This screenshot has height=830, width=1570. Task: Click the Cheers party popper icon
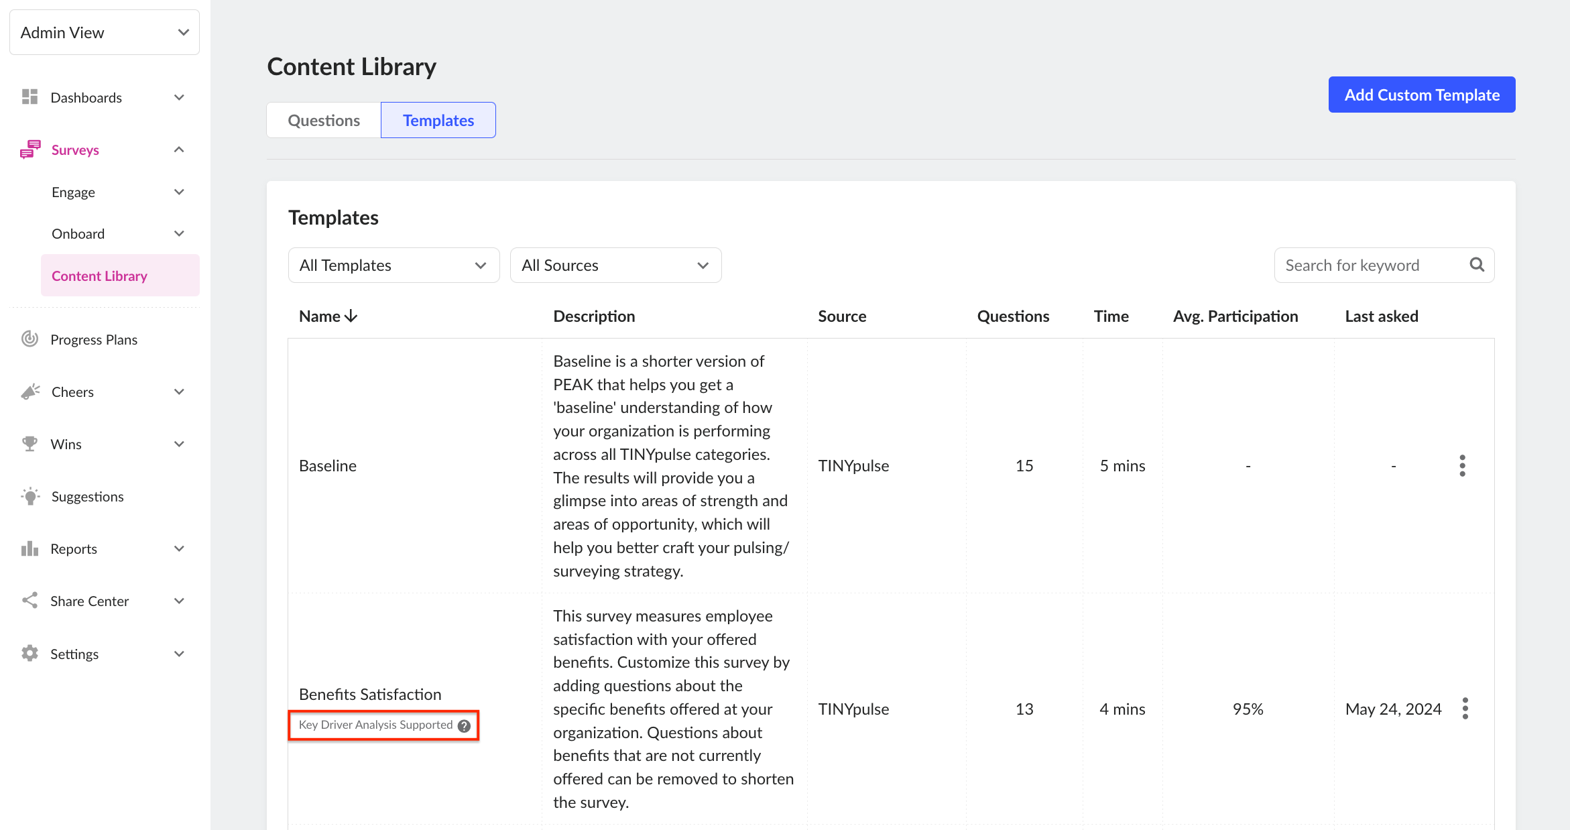tap(30, 392)
